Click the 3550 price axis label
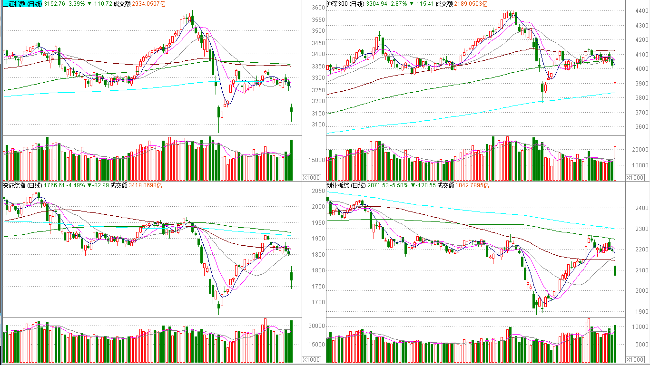 click(318, 20)
